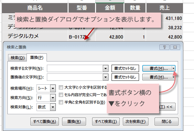The width and height of the screenshot is (194, 131).
Task: Select the 型番 header cell
Action: tap(82, 8)
